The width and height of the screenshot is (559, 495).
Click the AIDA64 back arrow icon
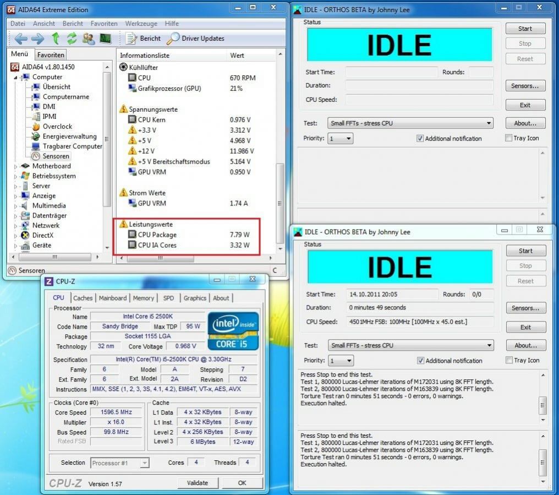21,38
